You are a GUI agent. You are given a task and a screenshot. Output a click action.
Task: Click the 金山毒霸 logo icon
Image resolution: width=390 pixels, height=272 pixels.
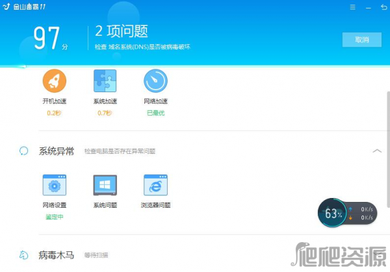6,6
